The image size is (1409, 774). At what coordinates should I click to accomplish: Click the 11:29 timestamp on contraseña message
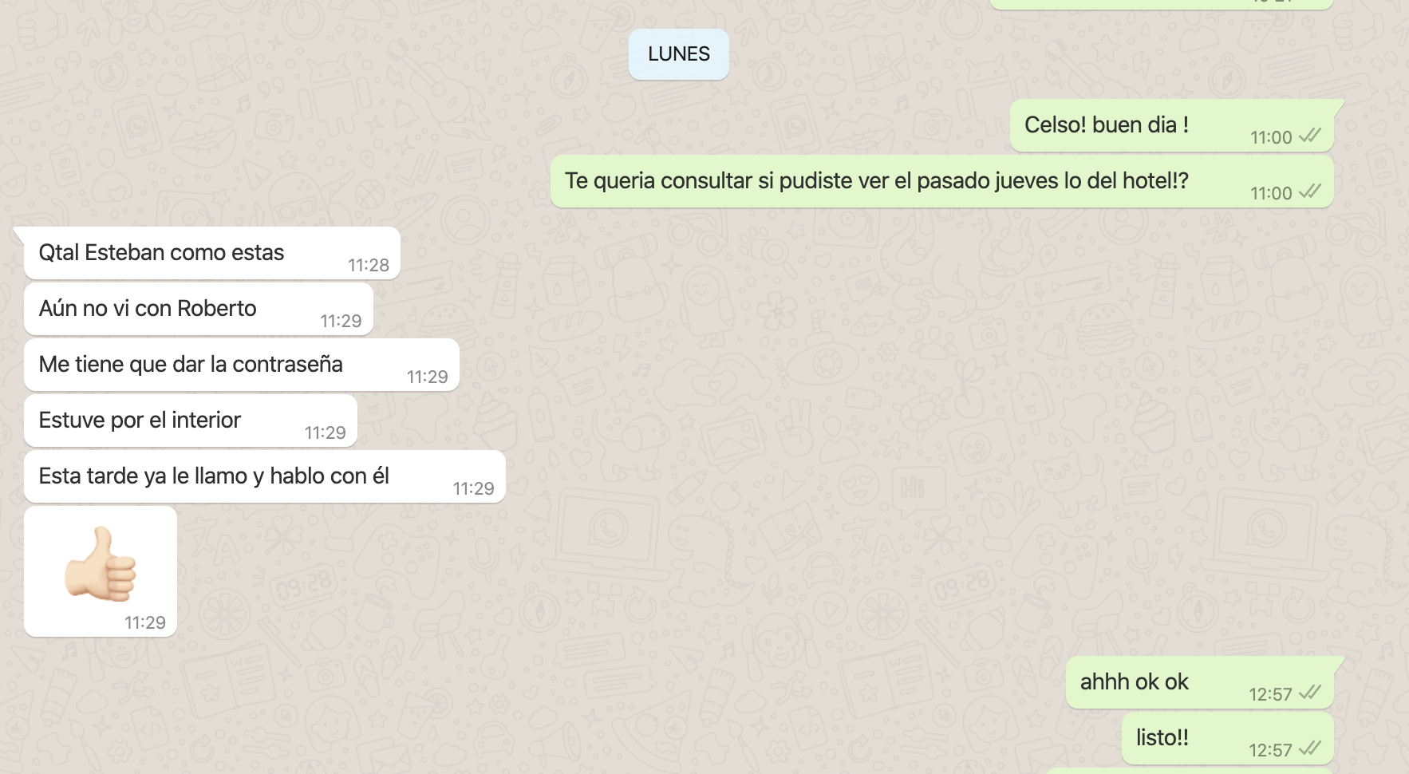[428, 377]
